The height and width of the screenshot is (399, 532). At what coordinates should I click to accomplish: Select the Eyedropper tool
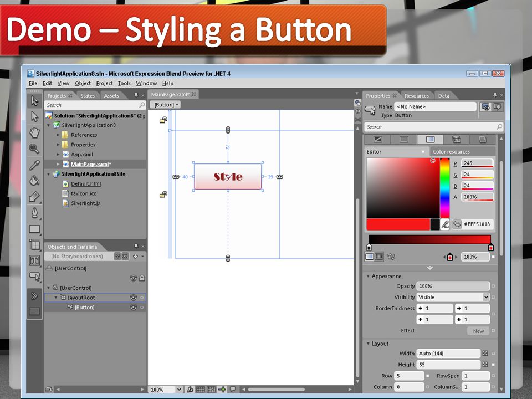click(x=34, y=165)
